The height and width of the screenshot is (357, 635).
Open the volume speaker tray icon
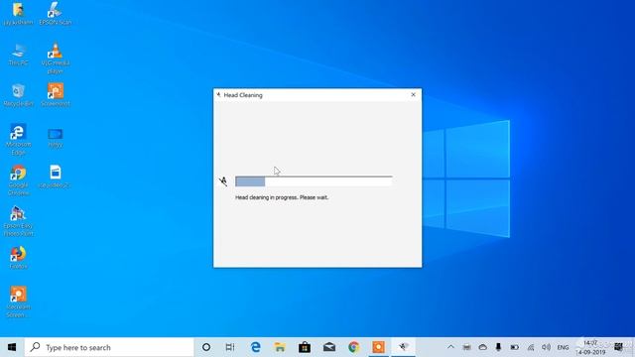coord(546,347)
